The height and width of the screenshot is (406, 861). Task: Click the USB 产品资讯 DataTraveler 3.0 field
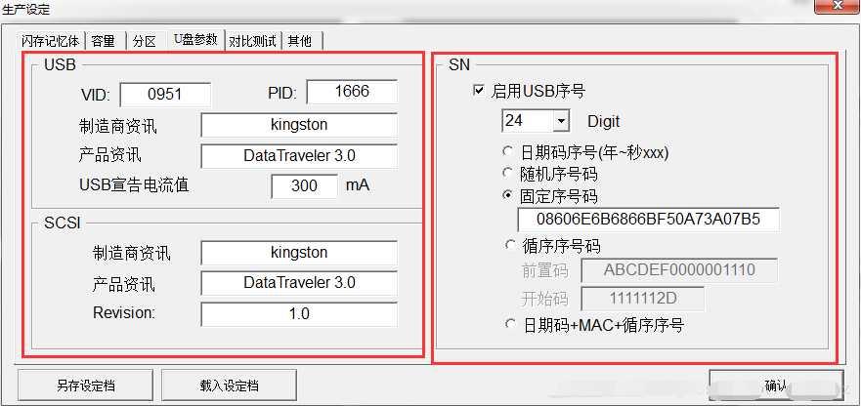[299, 156]
